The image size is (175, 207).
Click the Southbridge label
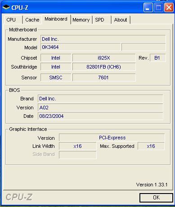tap(24, 67)
